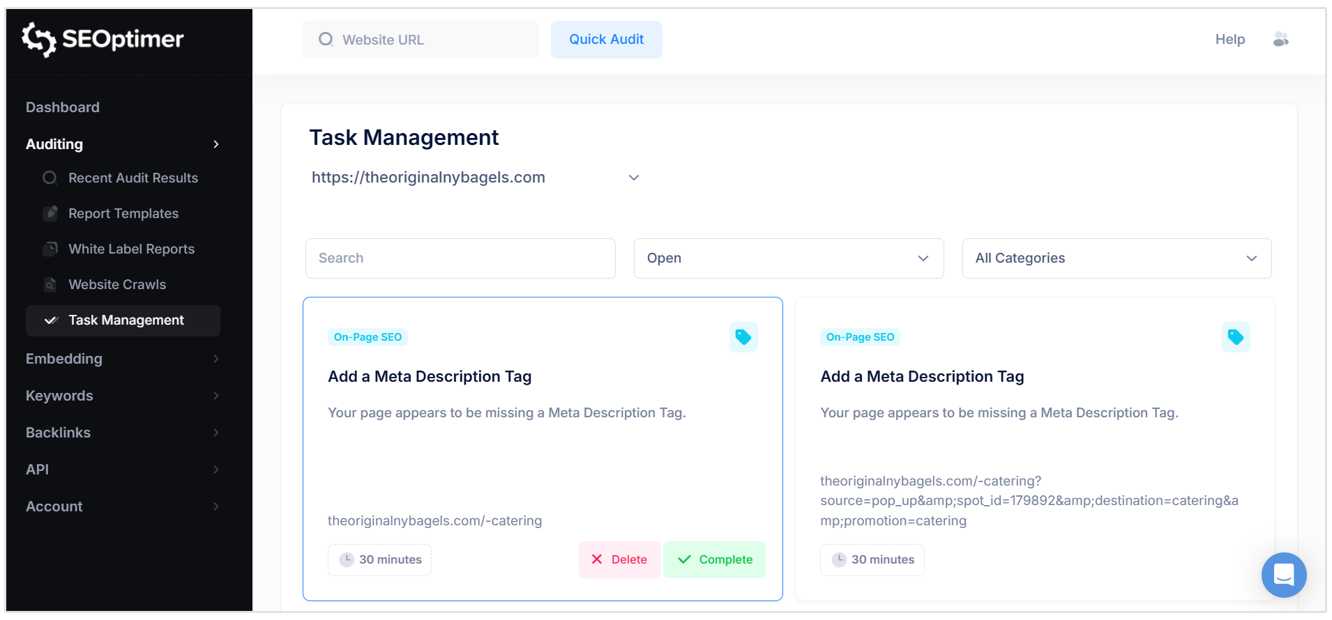Image resolution: width=1332 pixels, height=620 pixels.
Task: Click the SEOptimer gear logo
Action: pyautogui.click(x=38, y=39)
